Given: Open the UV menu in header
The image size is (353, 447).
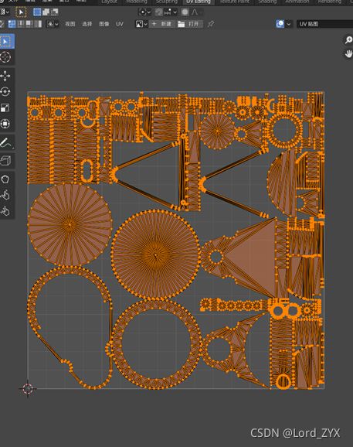Looking at the screenshot, I should click(120, 24).
